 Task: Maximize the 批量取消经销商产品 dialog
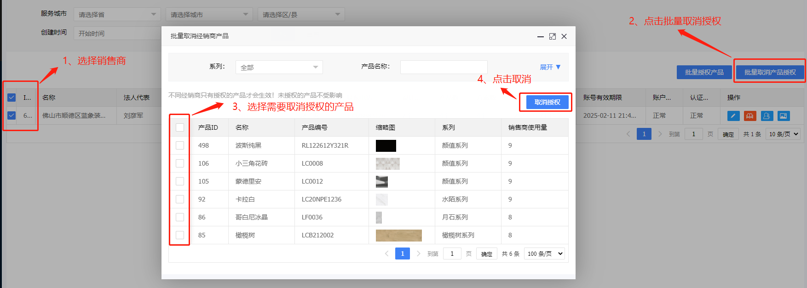click(x=553, y=36)
